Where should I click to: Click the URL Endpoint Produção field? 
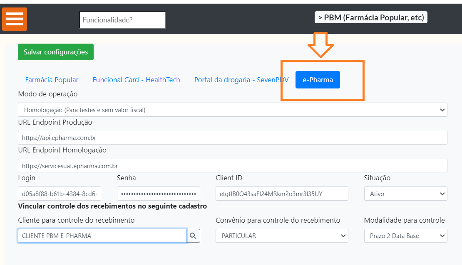pyautogui.click(x=232, y=137)
